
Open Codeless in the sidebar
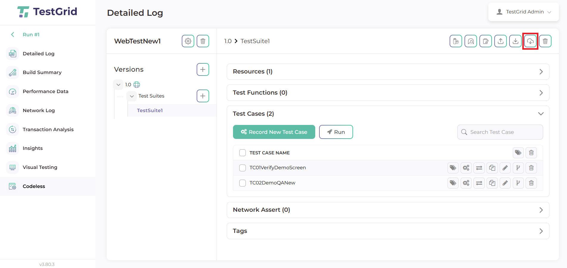click(48, 186)
